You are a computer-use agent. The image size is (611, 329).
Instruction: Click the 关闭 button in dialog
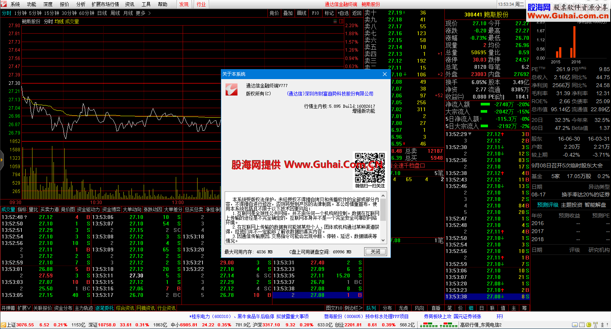click(376, 251)
